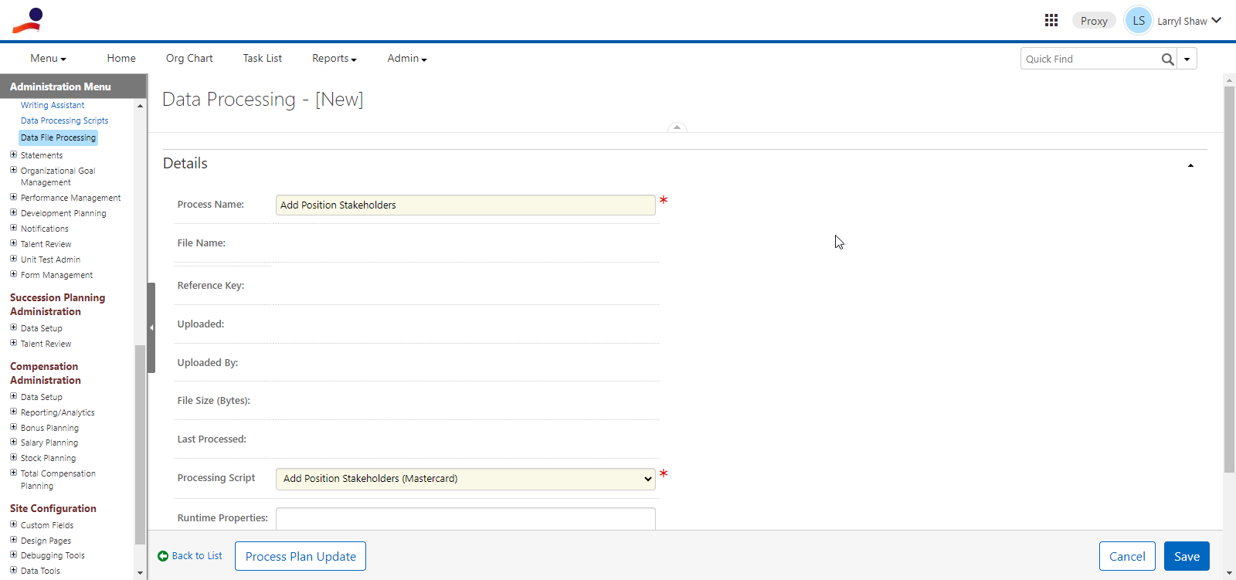The width and height of the screenshot is (1236, 580).
Task: Click the Save button
Action: pos(1187,556)
